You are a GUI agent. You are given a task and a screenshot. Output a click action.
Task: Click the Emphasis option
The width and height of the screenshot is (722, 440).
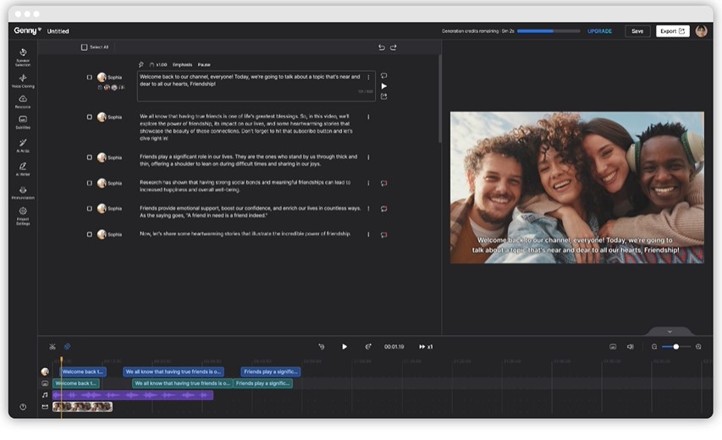point(182,64)
